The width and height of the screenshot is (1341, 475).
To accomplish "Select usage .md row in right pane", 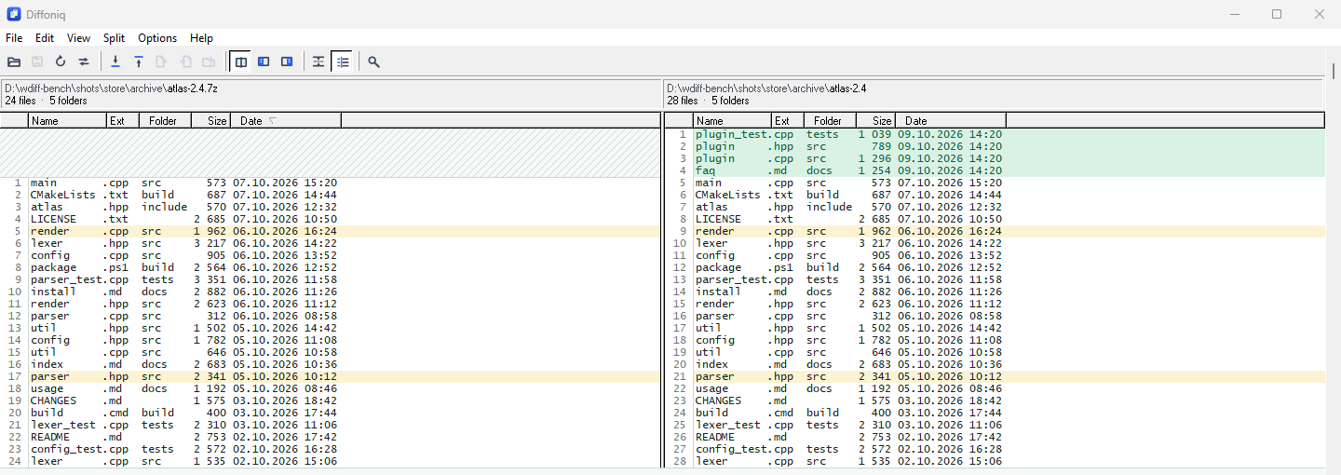I will coord(994,388).
